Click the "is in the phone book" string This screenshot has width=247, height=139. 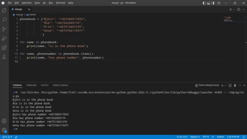pyautogui.click(x=67, y=46)
